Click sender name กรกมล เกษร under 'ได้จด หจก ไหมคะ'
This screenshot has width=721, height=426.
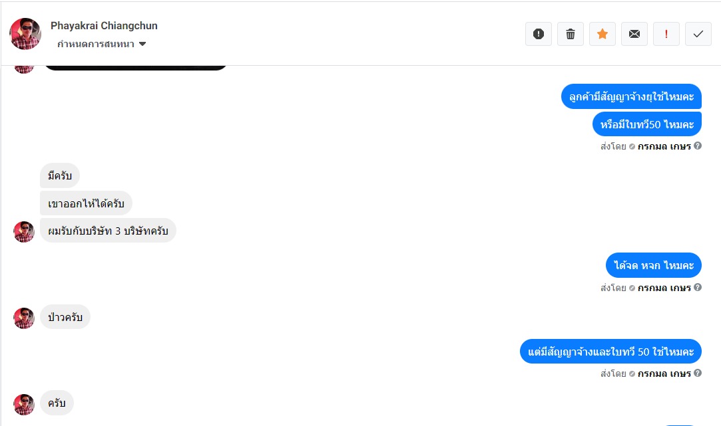click(x=664, y=288)
